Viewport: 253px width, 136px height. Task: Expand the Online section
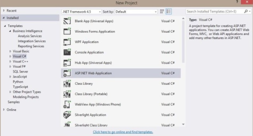click(4, 110)
